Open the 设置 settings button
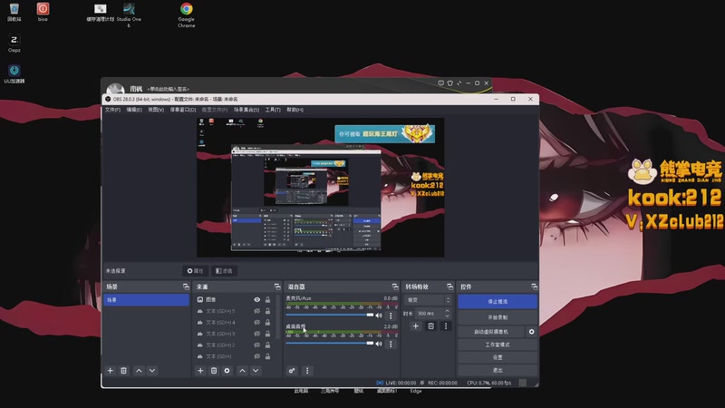This screenshot has height=408, width=725. coord(498,357)
